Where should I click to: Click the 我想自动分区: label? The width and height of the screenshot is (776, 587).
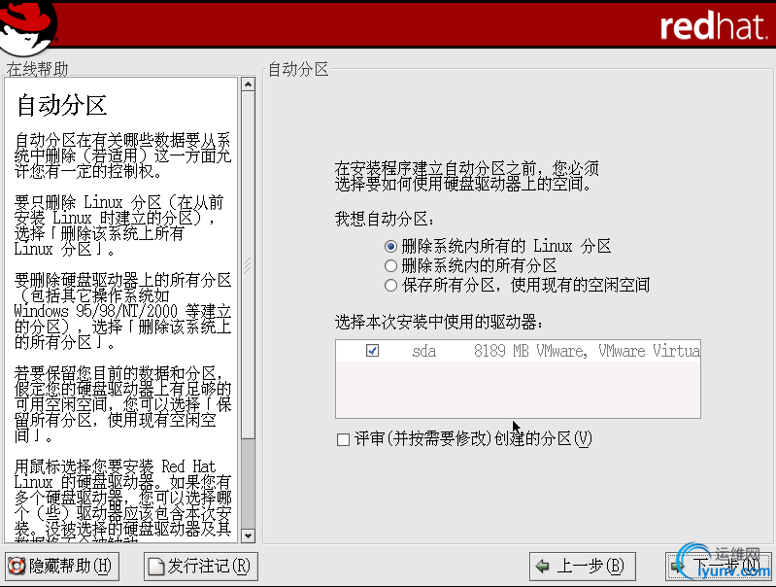[385, 219]
